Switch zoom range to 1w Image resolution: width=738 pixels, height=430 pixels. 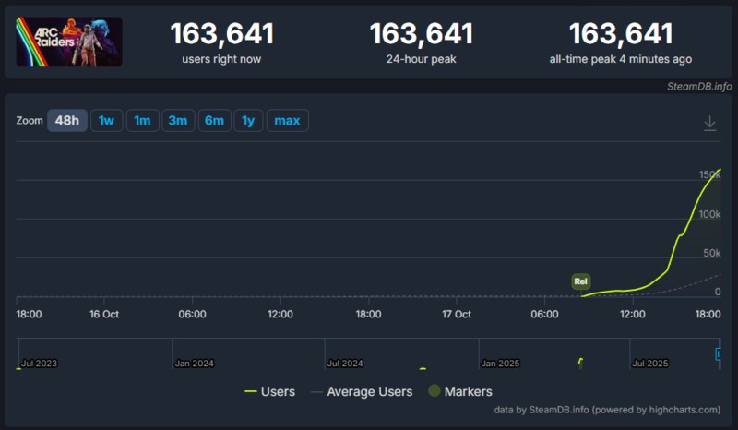pyautogui.click(x=106, y=121)
